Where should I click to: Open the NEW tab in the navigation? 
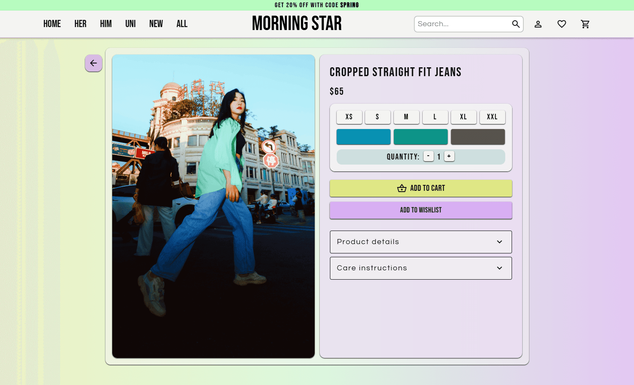[x=156, y=24]
